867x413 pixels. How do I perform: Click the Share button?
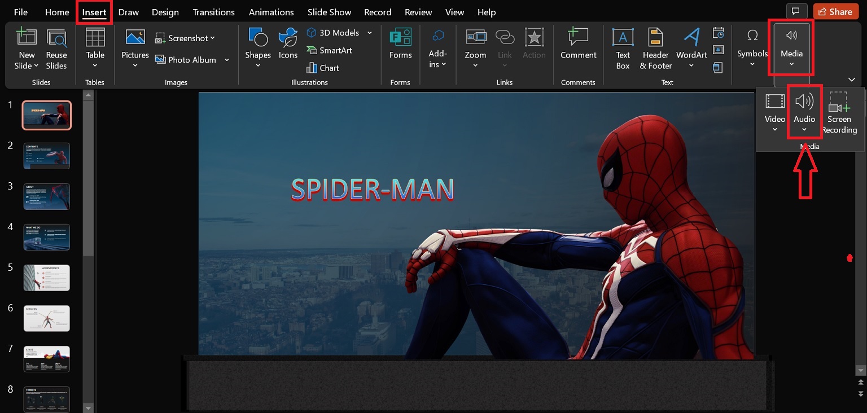pos(835,11)
